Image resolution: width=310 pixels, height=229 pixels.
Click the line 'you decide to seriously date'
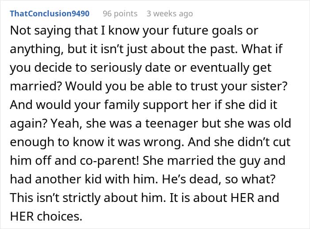140,68
